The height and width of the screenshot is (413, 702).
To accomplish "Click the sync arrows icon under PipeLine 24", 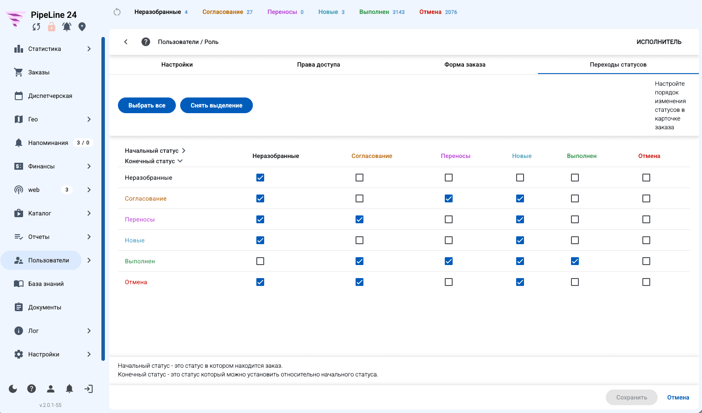I will click(x=37, y=27).
